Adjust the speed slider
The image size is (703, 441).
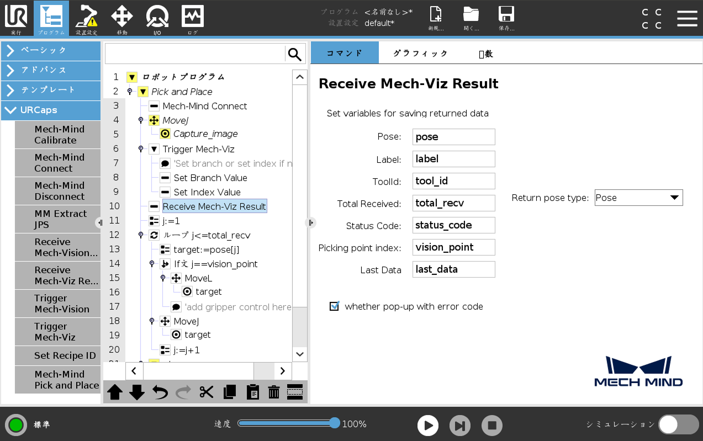click(334, 423)
